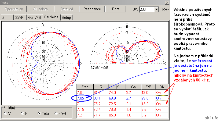Click the Print button
This screenshot has width=220, height=121.
(x=116, y=9)
